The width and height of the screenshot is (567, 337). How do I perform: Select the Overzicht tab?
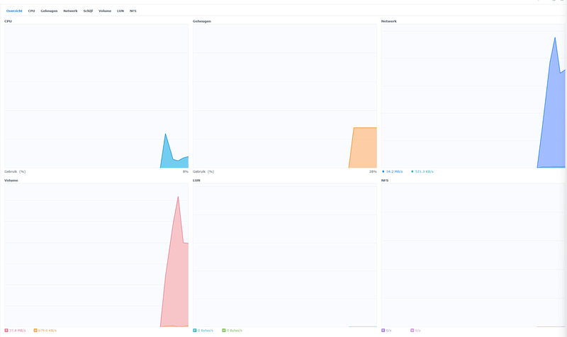[x=14, y=11]
